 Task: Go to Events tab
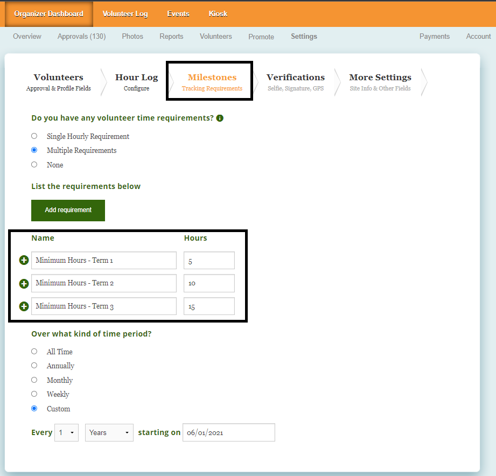click(x=178, y=14)
